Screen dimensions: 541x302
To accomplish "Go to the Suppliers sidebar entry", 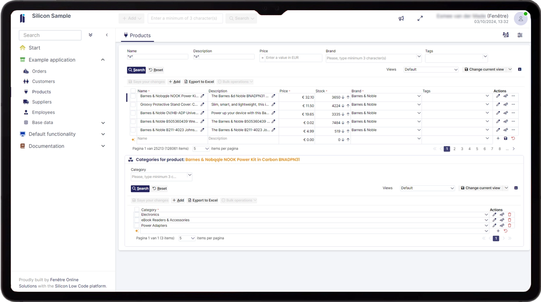I will [42, 102].
